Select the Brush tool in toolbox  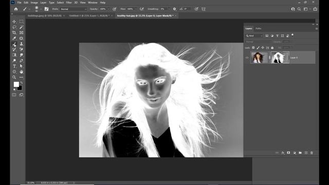(14, 44)
